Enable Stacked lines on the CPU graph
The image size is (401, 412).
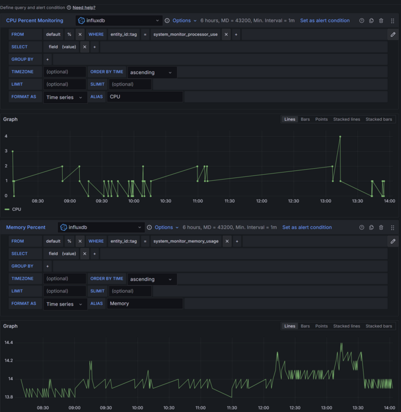[347, 119]
